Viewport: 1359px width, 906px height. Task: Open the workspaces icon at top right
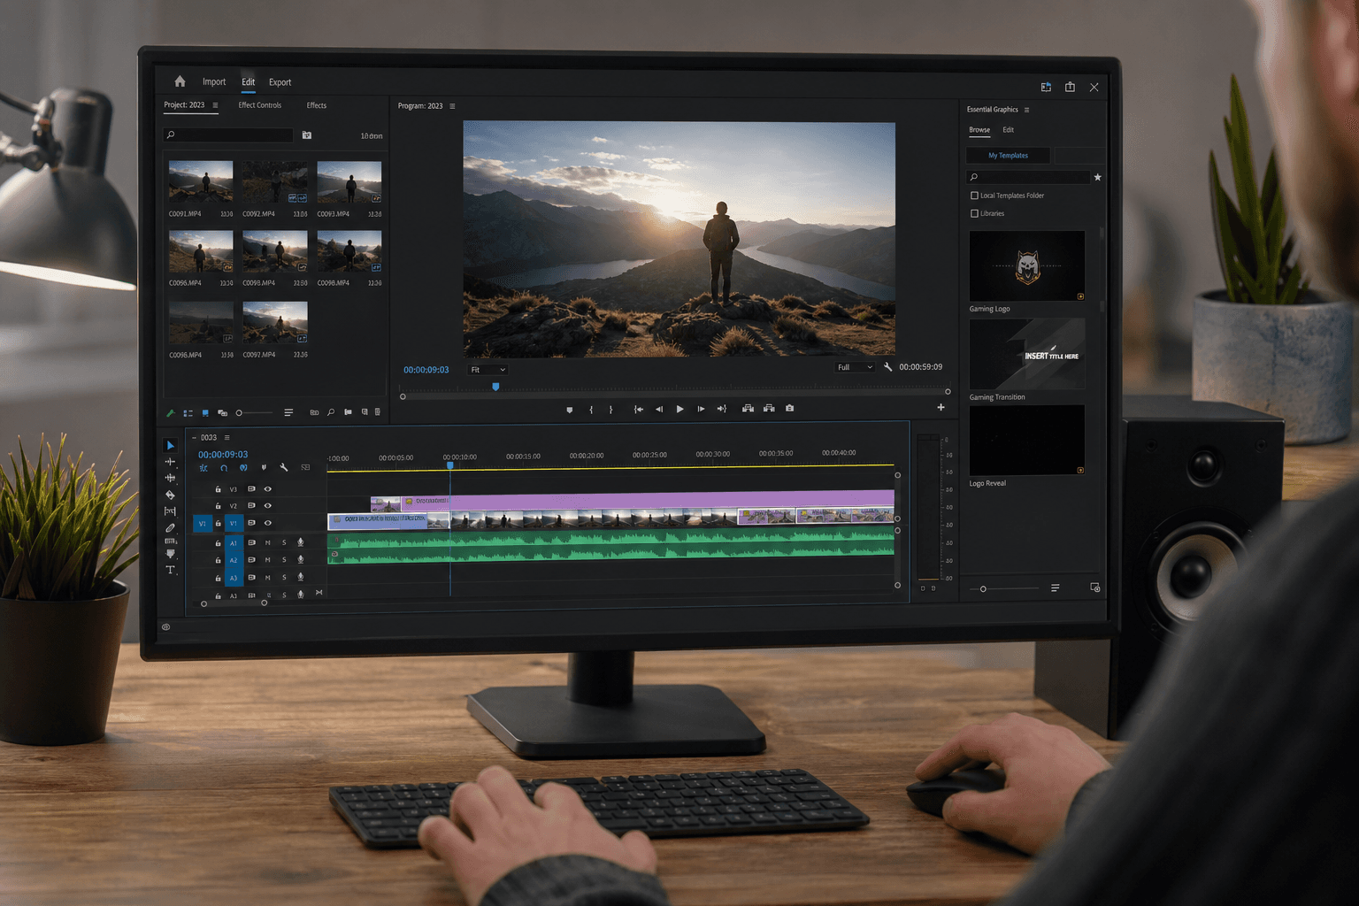[1046, 87]
